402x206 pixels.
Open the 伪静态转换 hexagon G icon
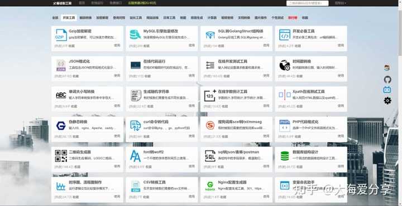(x=61, y=125)
